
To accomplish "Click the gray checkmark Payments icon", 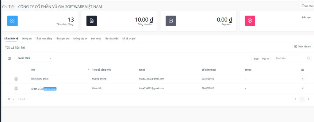I will pos(171,21).
